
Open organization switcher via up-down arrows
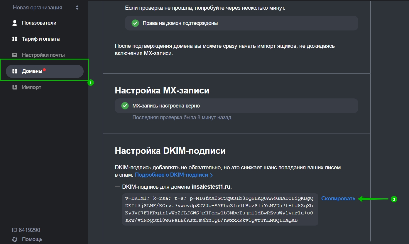(77, 8)
